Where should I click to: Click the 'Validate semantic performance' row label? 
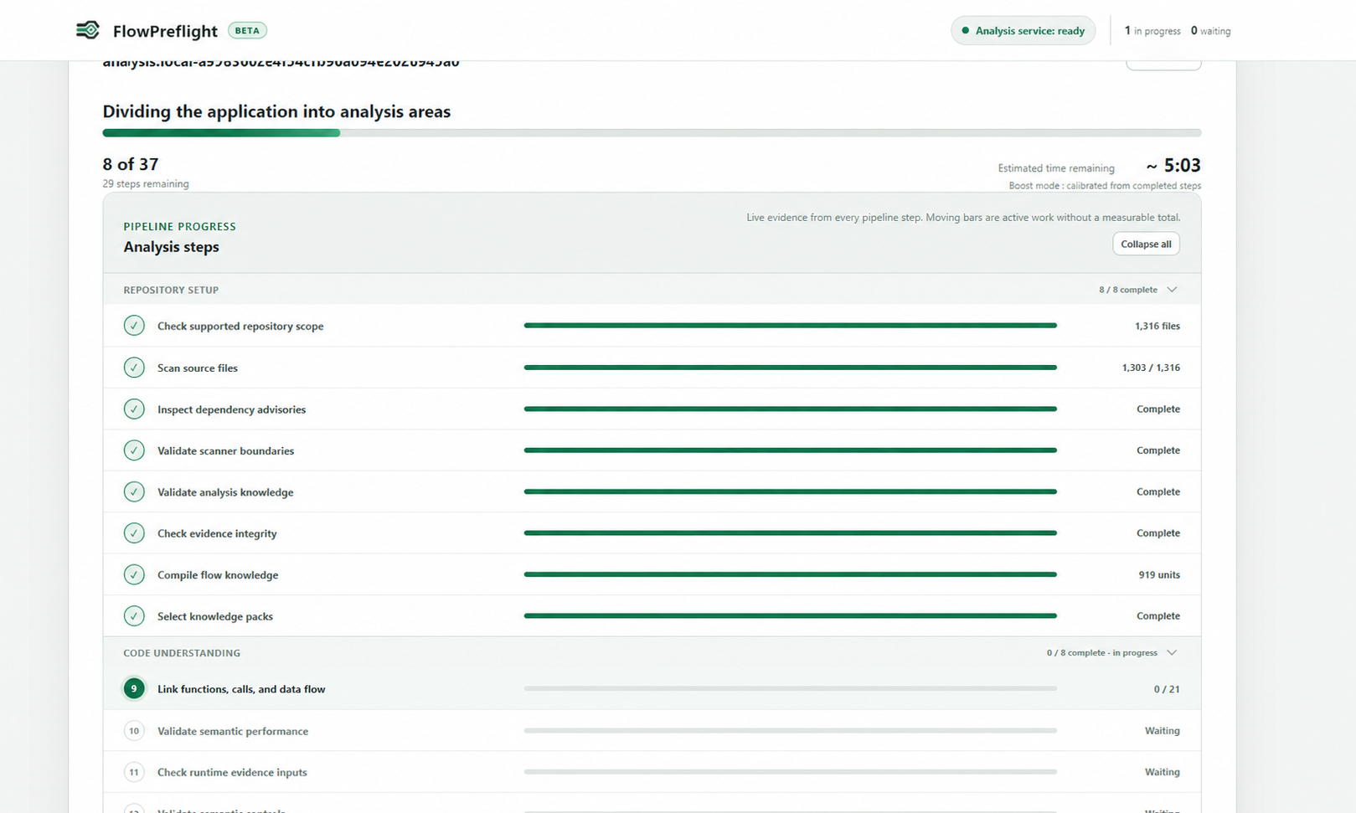coord(233,731)
